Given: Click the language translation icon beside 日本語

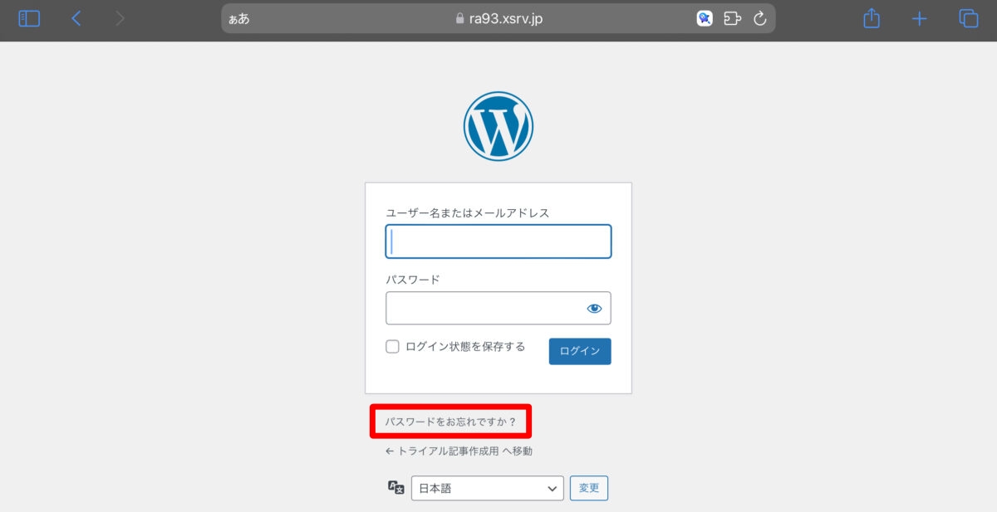Looking at the screenshot, I should [396, 488].
